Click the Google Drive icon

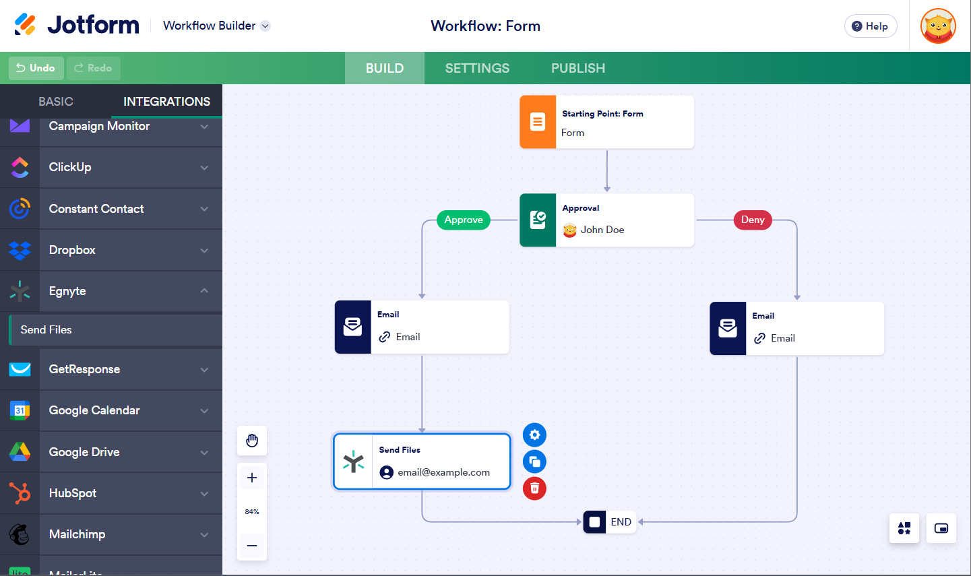(20, 452)
